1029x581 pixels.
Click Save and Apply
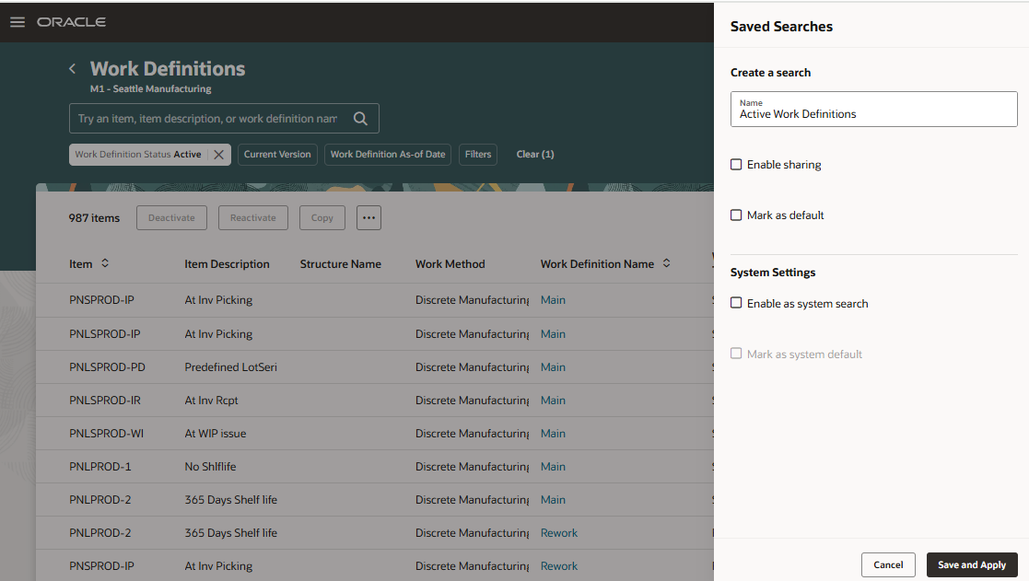coord(972,564)
